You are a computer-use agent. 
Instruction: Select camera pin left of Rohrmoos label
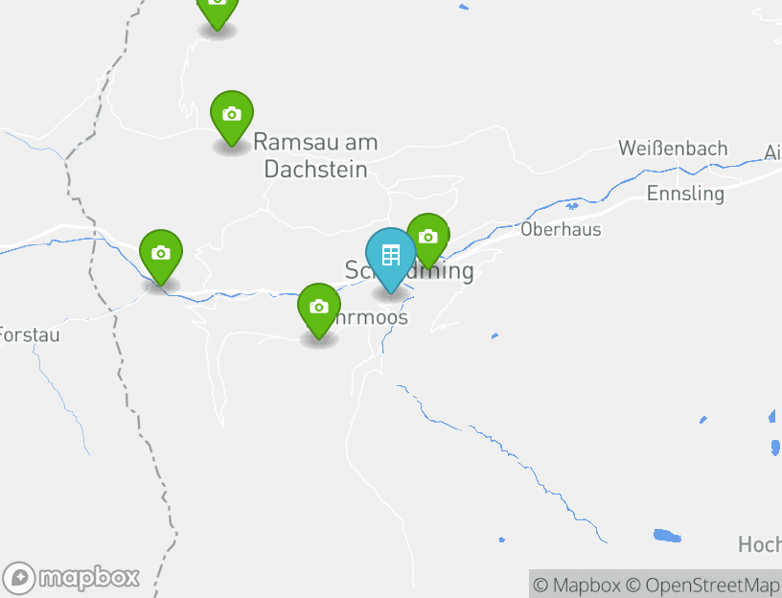[319, 310]
